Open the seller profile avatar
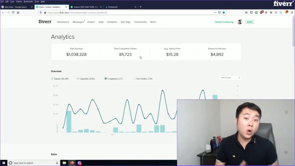This screenshot has width=295, height=166. [x=239, y=22]
